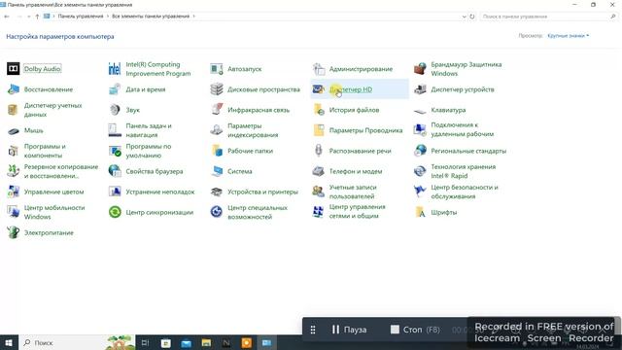622x350 pixels.
Task: Click the Пауза recording button
Action: [x=349, y=330]
